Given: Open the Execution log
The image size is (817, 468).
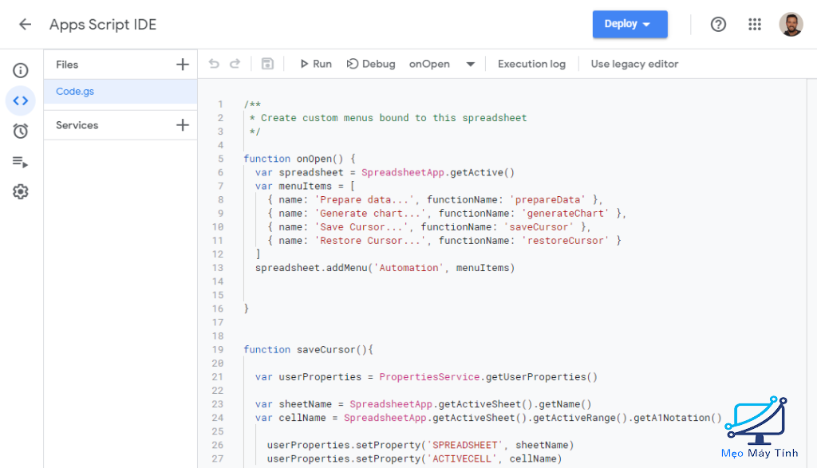Looking at the screenshot, I should [x=531, y=64].
